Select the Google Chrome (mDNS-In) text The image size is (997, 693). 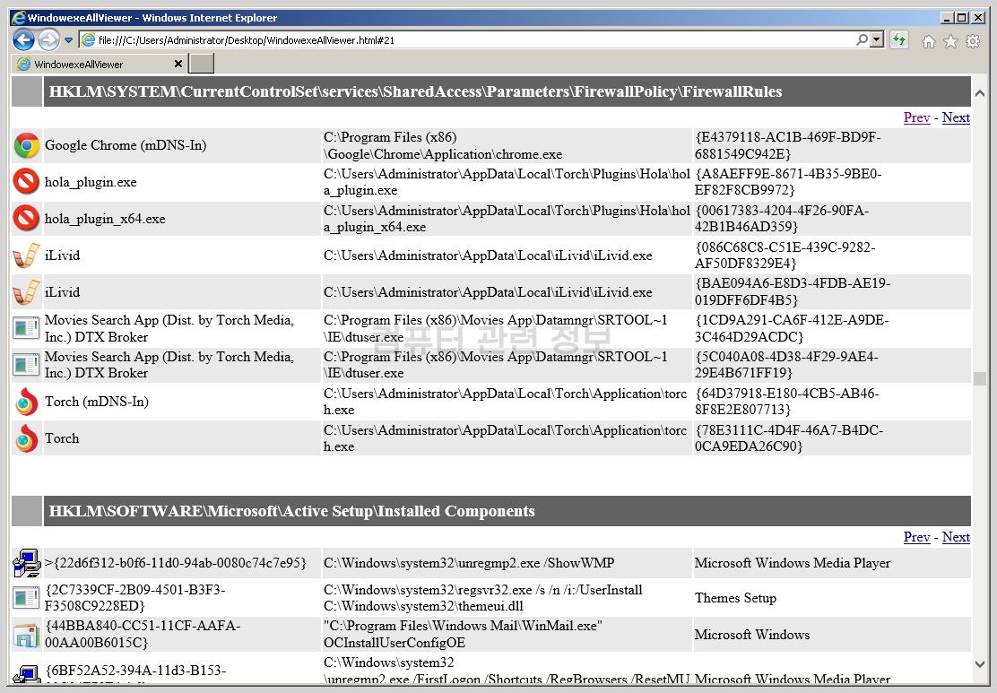126,145
